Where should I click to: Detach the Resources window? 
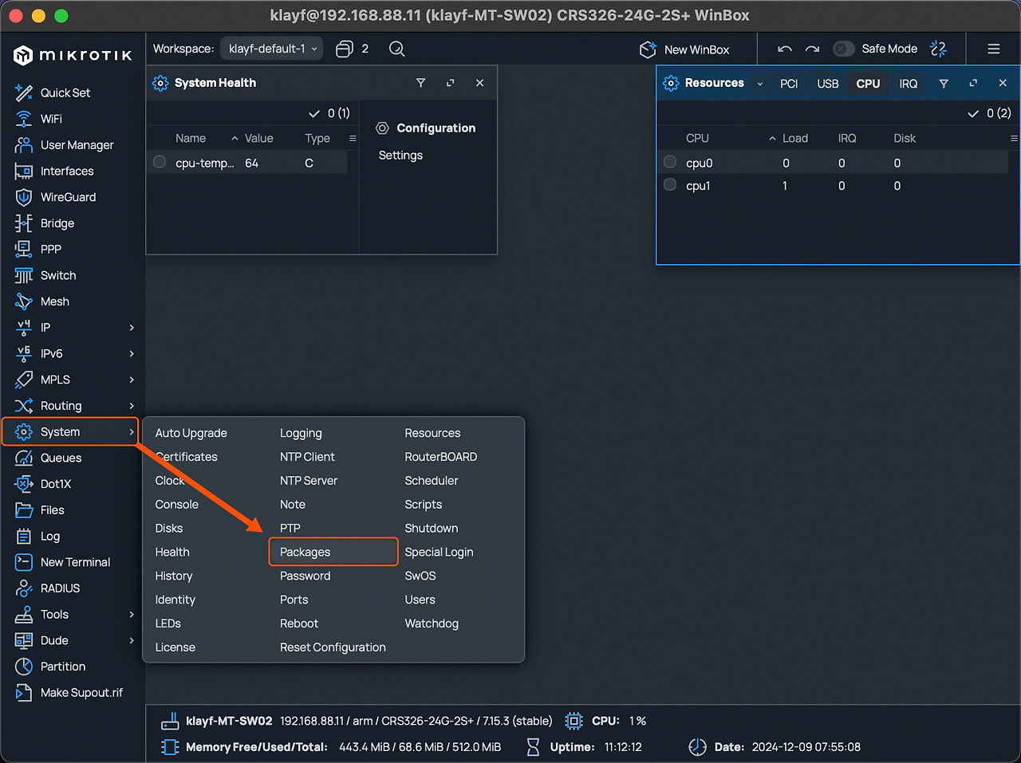click(973, 83)
